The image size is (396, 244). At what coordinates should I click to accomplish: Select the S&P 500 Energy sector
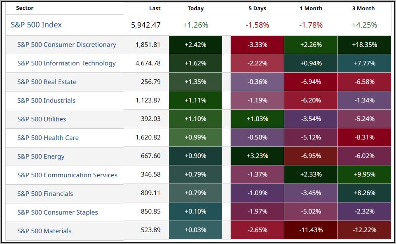tap(41, 156)
